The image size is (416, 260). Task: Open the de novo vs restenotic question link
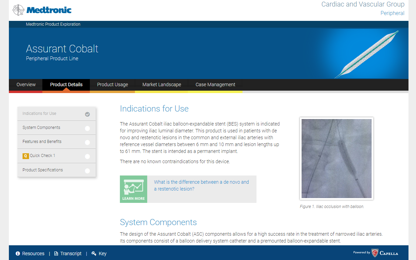click(x=201, y=185)
